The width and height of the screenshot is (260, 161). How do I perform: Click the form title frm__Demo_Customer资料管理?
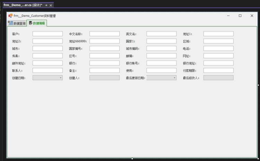[x=35, y=16]
